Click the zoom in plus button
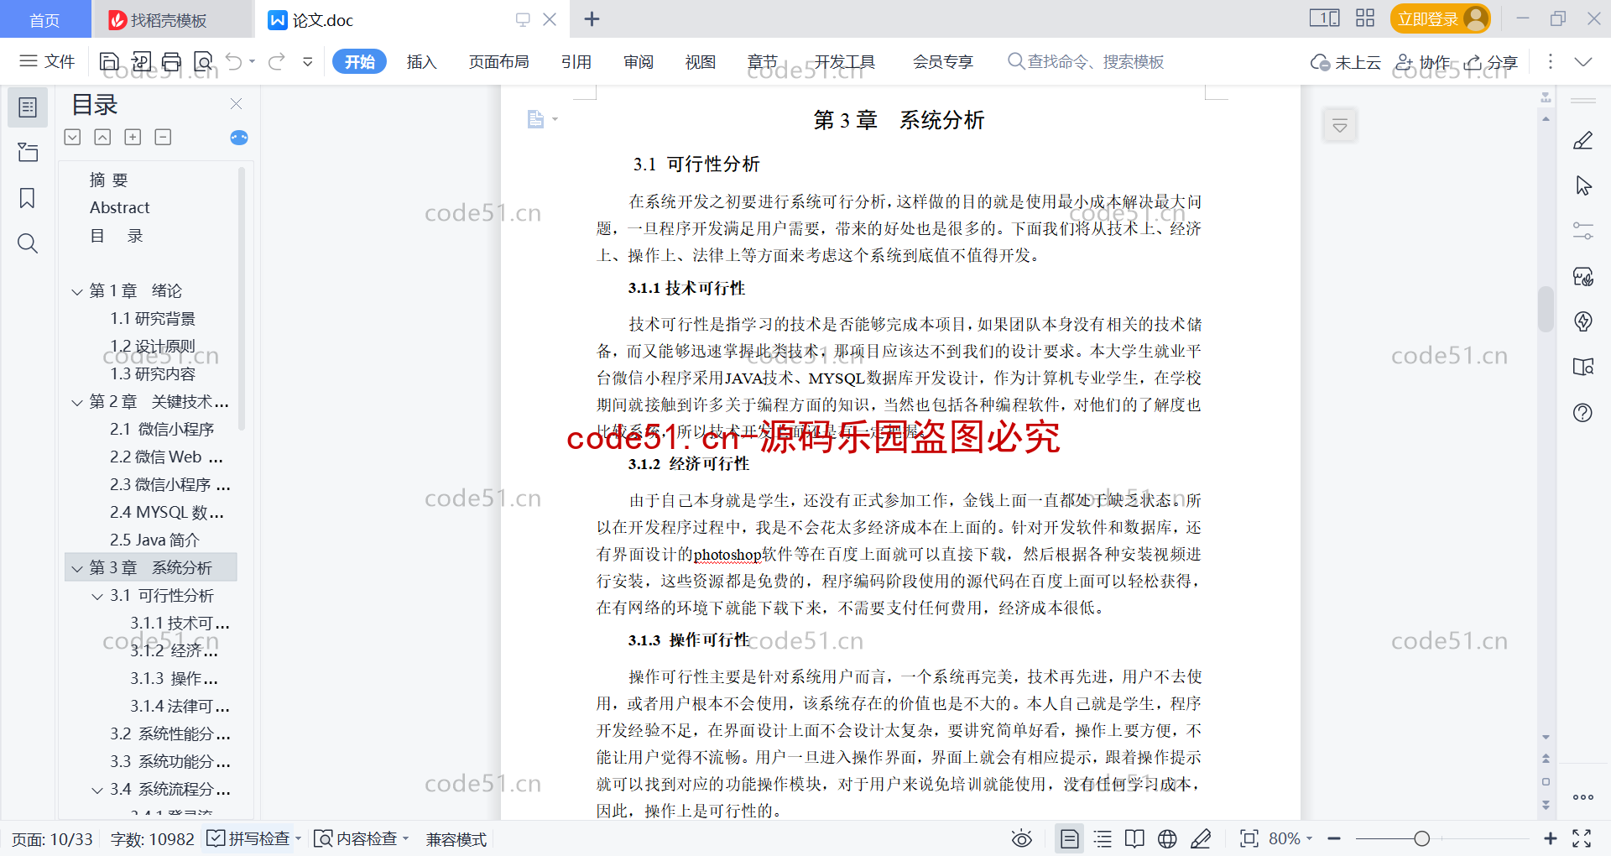This screenshot has height=856, width=1611. [x=1551, y=838]
